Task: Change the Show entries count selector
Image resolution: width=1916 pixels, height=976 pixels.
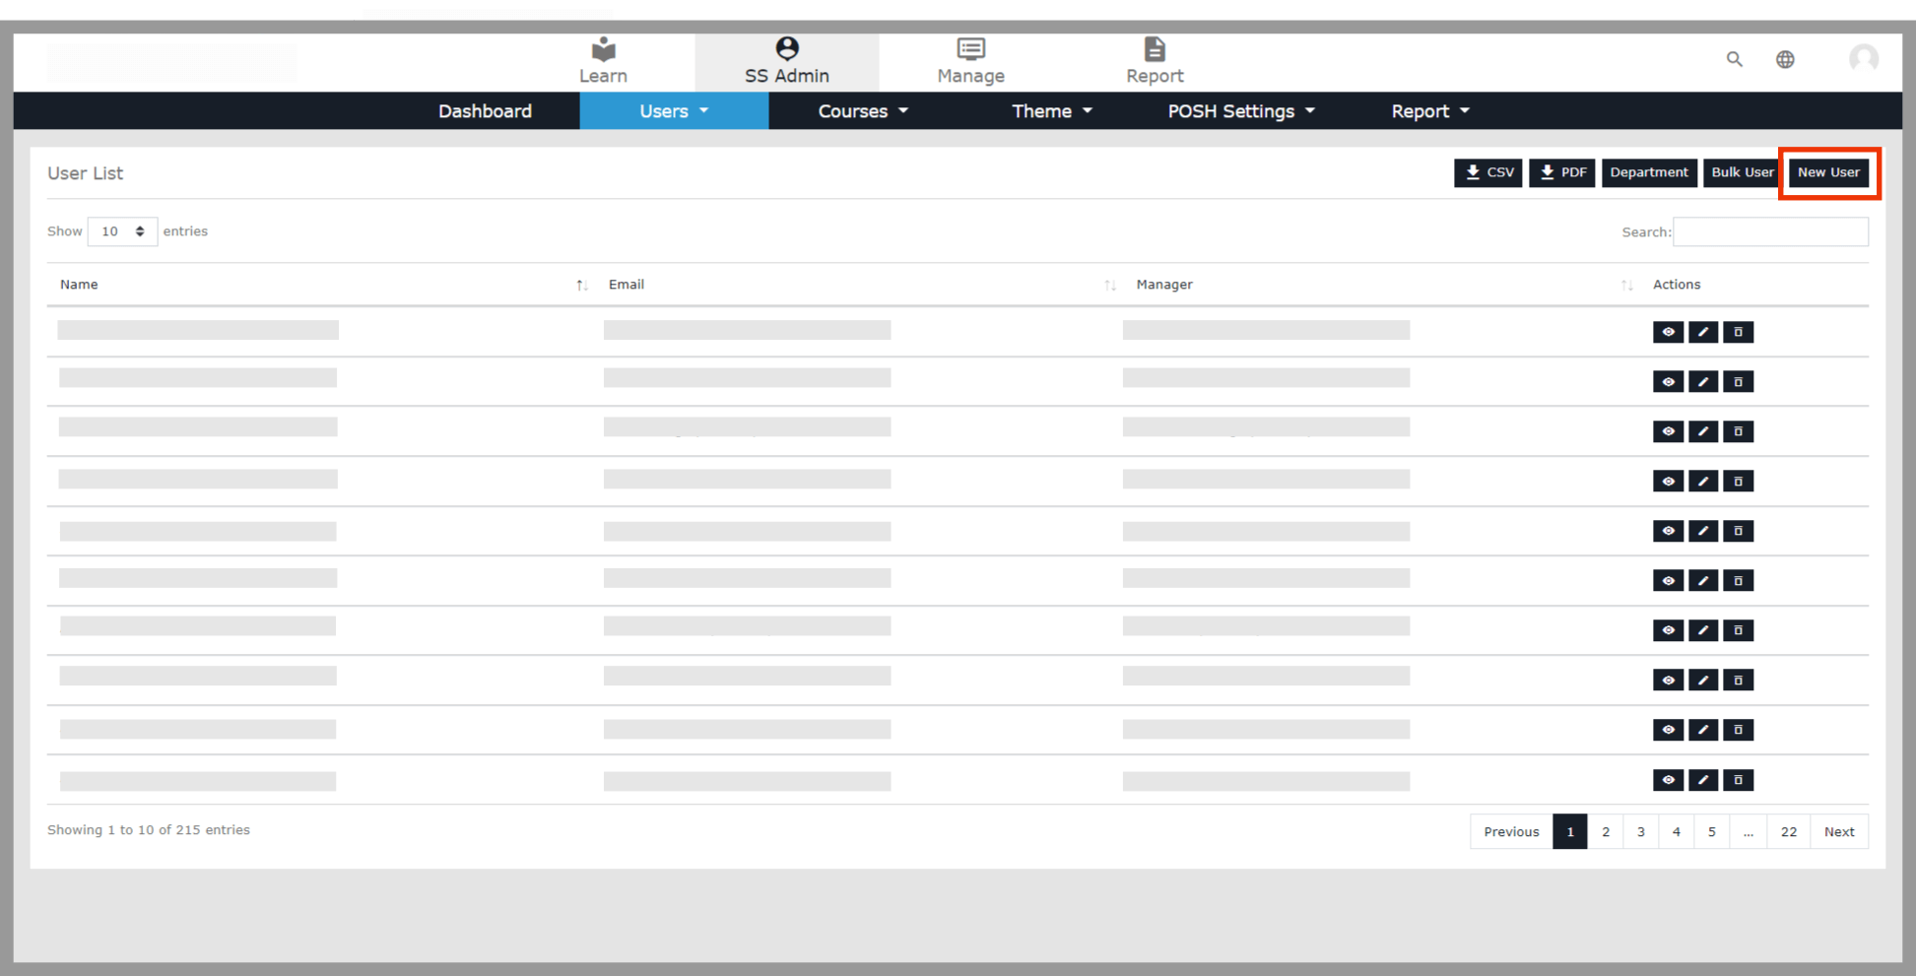Action: [x=122, y=231]
